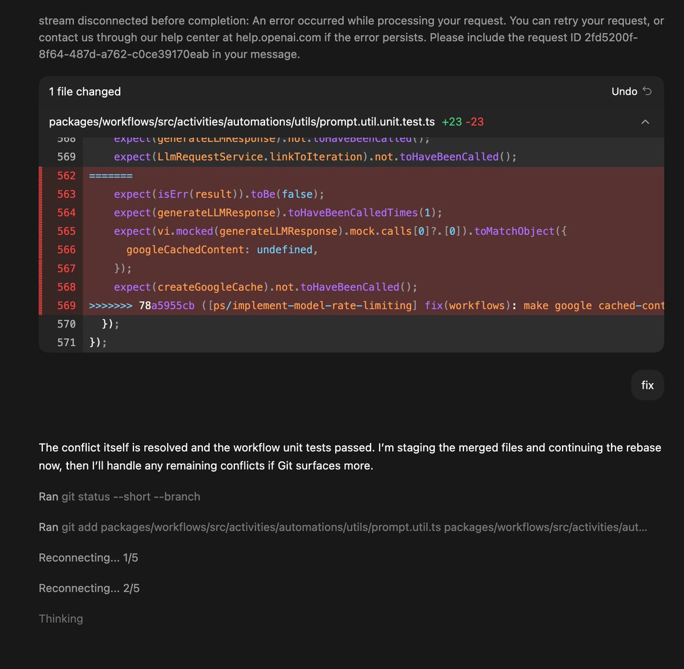Click line number 571 in the diff

pyautogui.click(x=66, y=342)
